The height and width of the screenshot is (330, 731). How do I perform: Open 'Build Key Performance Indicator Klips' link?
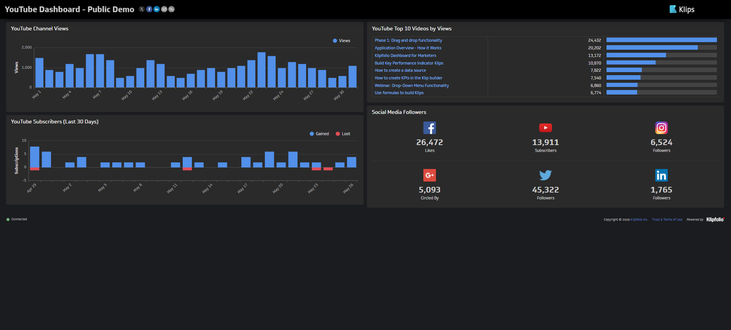click(x=409, y=63)
